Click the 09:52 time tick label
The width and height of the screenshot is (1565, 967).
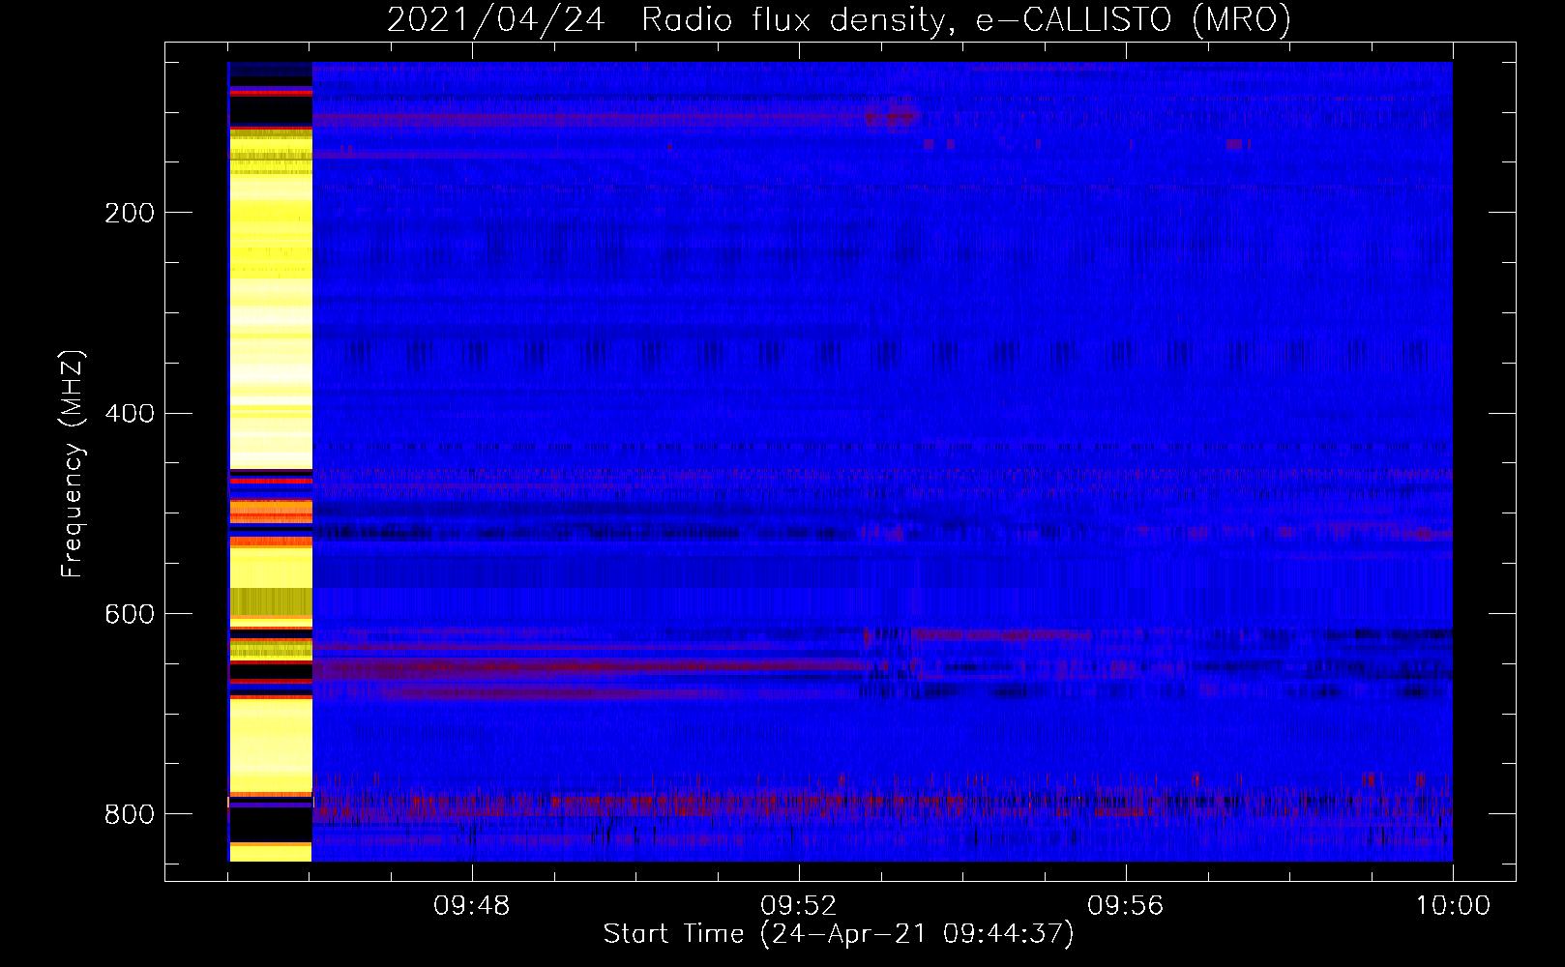798,906
